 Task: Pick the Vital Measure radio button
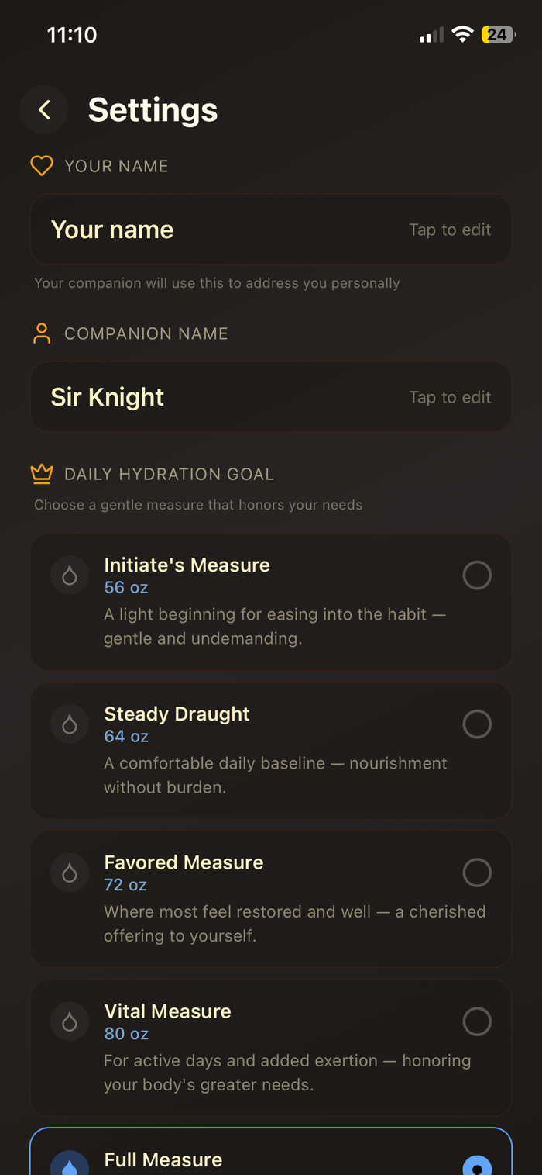[477, 1021]
